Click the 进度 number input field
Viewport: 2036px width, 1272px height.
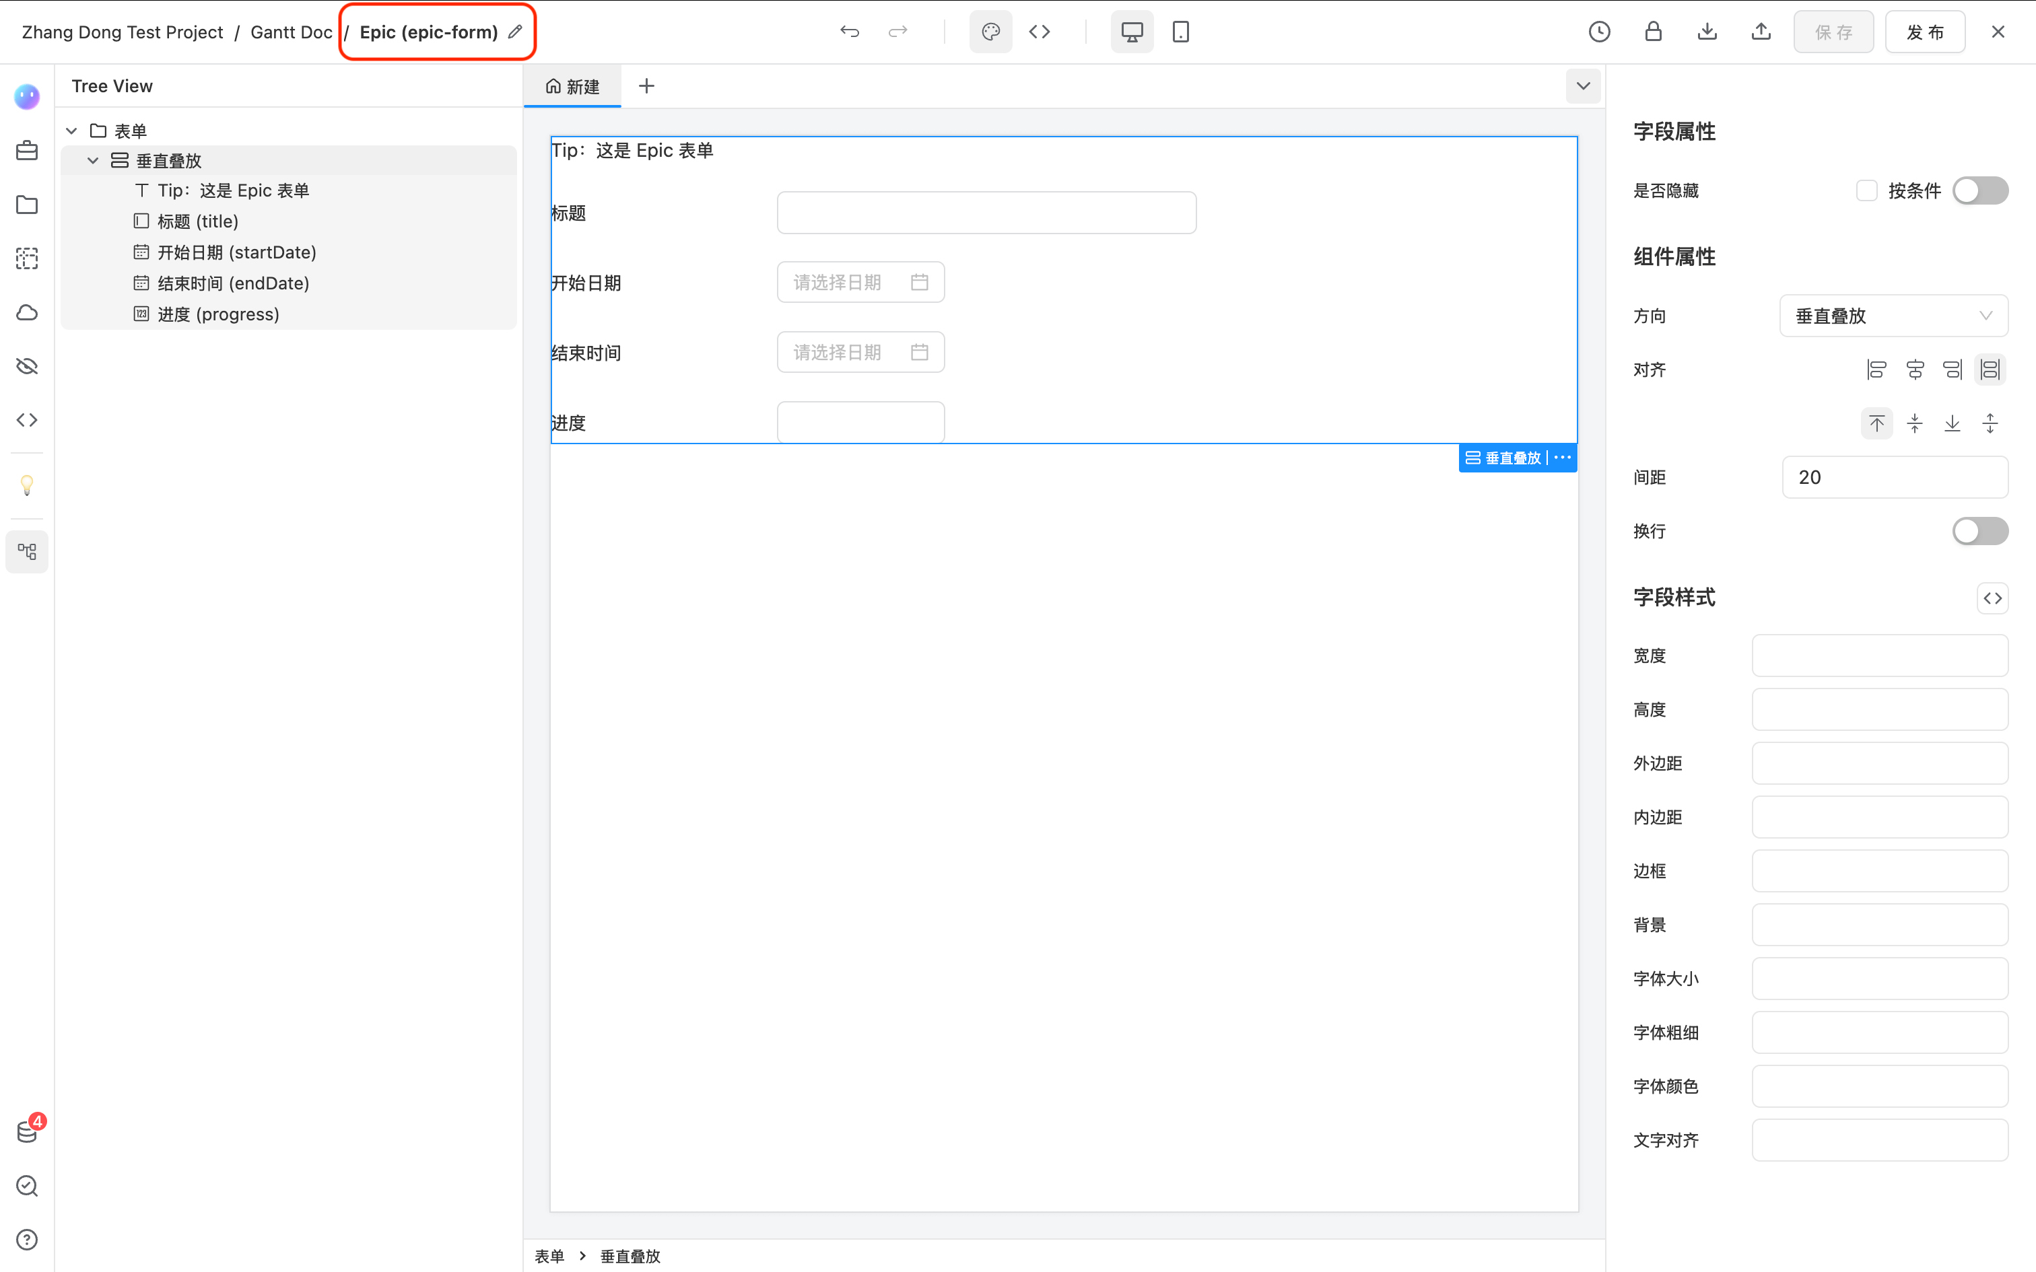(x=860, y=421)
